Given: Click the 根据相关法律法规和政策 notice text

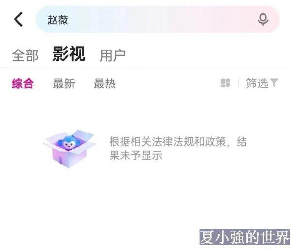Looking at the screenshot, I should tap(168, 142).
